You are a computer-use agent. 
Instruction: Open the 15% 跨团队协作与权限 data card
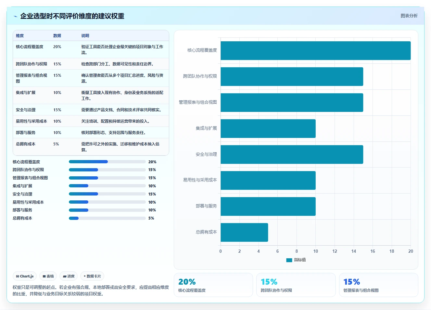tap(296, 285)
